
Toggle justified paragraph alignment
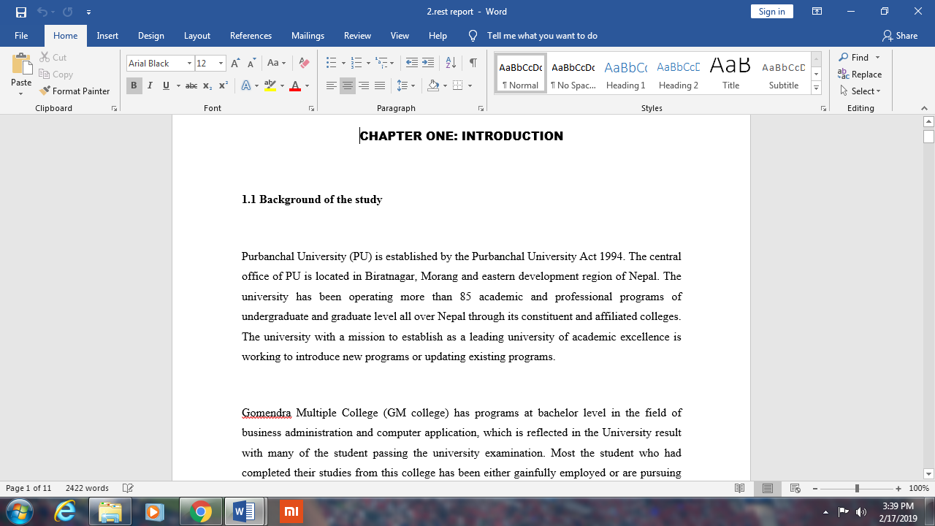coord(380,85)
